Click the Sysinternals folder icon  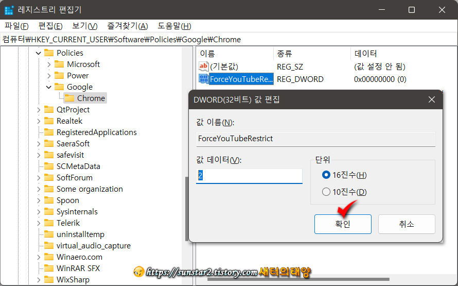(49, 212)
